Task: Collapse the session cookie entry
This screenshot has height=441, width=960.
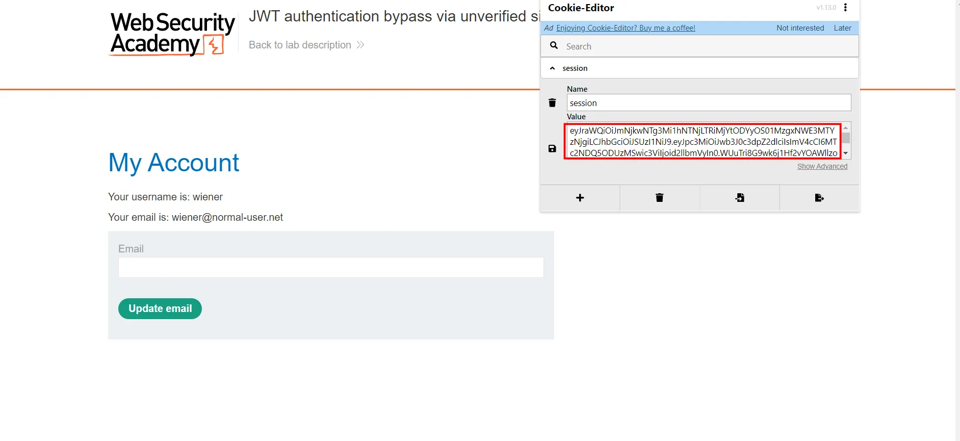Action: [552, 68]
